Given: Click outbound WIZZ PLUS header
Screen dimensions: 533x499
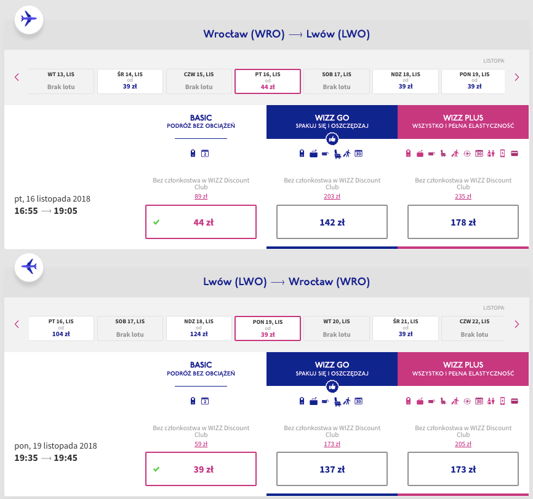Looking at the screenshot, I should (463, 122).
